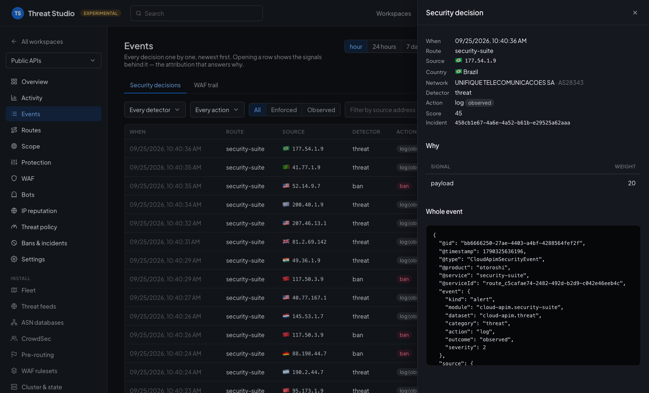Open the Workspaces link in header
Viewport: 649px width, 393px height.
394,13
